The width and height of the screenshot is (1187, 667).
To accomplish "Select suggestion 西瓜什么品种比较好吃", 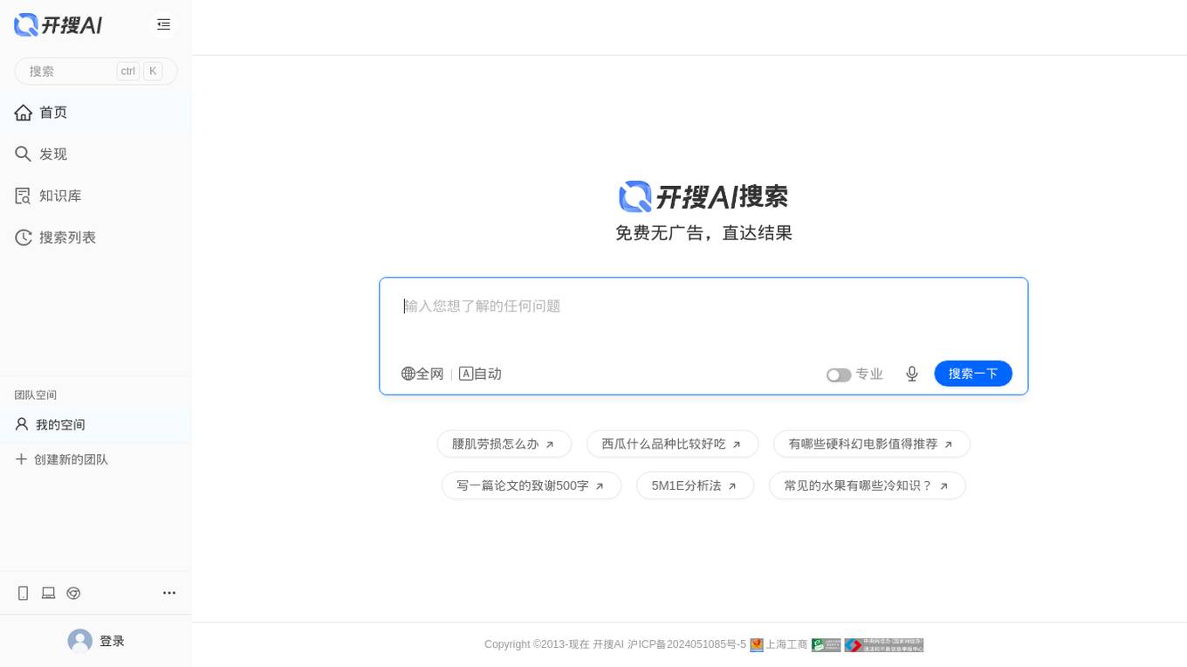I will click(672, 444).
